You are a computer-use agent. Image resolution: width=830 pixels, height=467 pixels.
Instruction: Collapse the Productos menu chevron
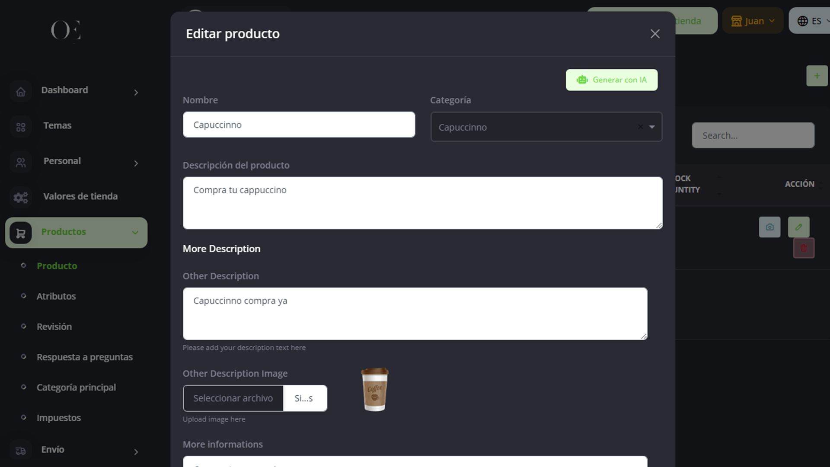[135, 233]
